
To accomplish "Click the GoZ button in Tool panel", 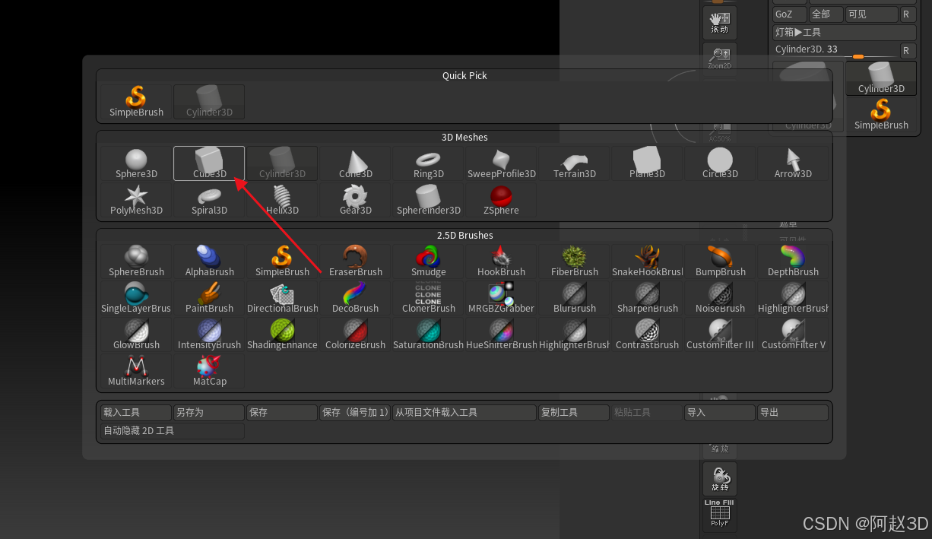I will [790, 14].
